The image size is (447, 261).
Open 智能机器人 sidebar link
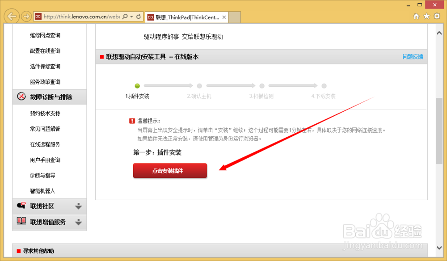[x=42, y=191]
